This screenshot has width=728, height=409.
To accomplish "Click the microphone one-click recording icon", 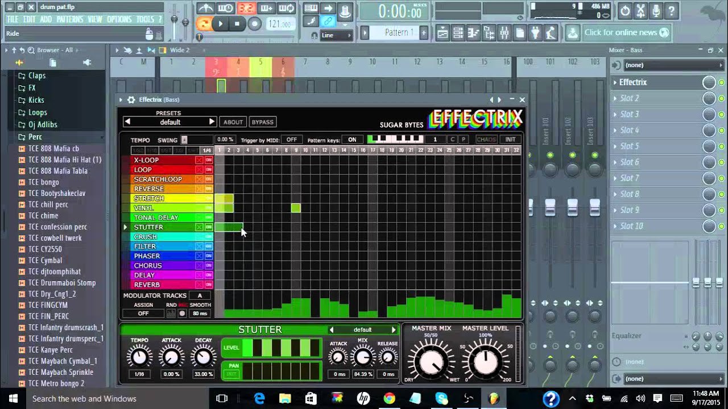I will (x=656, y=10).
